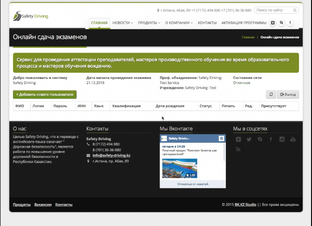
Task: Open the footer Twitter icon
Action: coord(249,139)
